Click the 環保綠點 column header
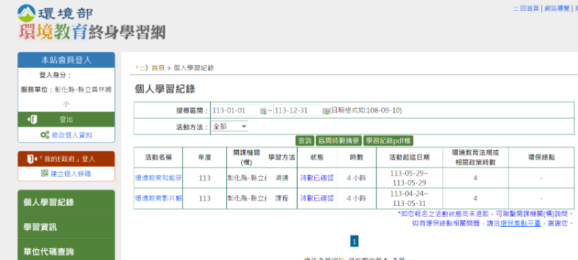 point(541,157)
